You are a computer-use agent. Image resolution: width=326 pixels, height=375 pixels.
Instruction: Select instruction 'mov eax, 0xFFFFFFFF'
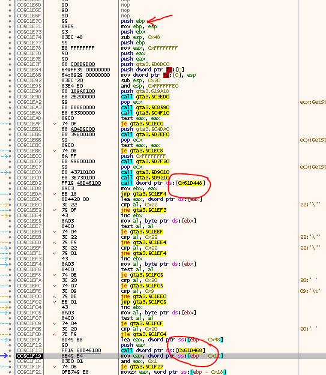point(149,48)
